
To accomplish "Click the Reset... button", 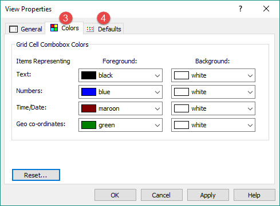I will point(36,175).
